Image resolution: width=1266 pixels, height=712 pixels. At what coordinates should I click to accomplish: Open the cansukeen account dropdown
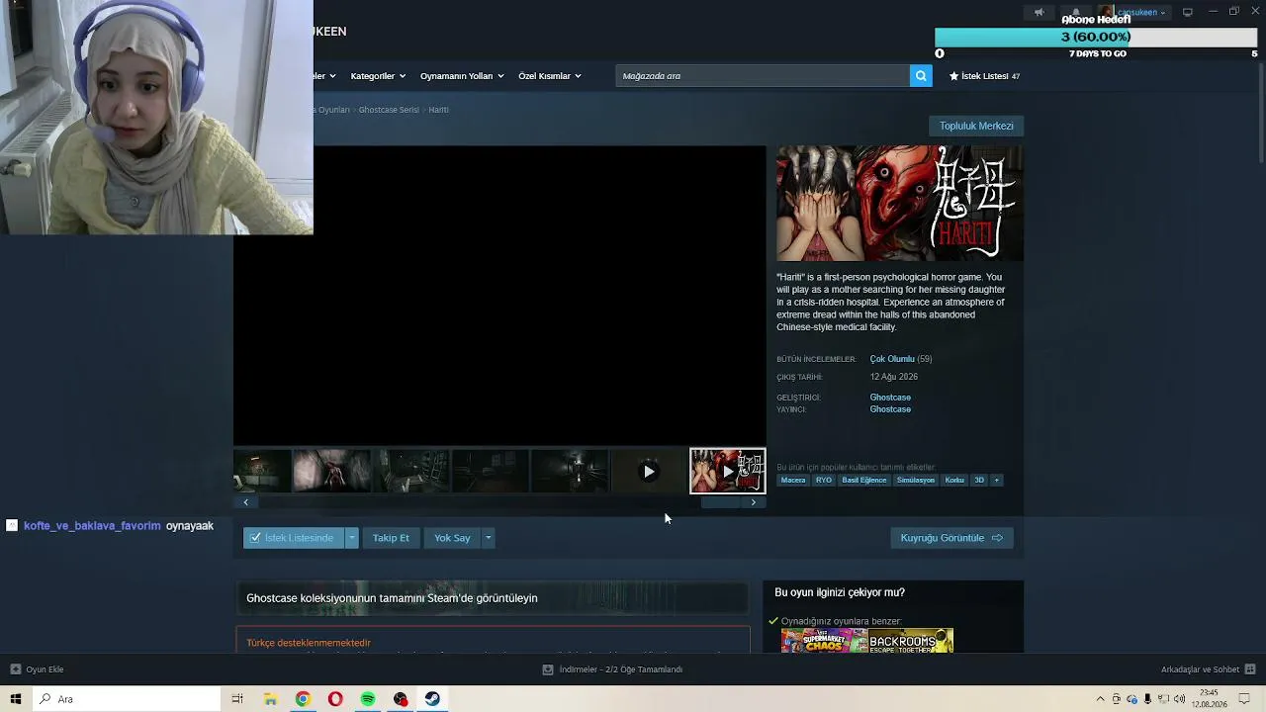pyautogui.click(x=1142, y=12)
